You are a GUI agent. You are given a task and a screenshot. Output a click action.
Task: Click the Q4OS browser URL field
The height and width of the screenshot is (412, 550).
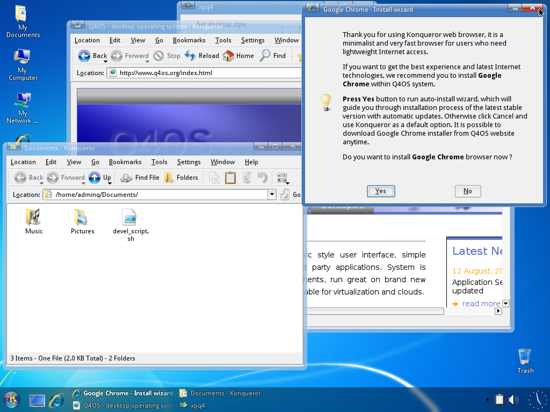[x=204, y=73]
